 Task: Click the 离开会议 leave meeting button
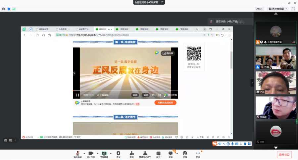(284, 155)
